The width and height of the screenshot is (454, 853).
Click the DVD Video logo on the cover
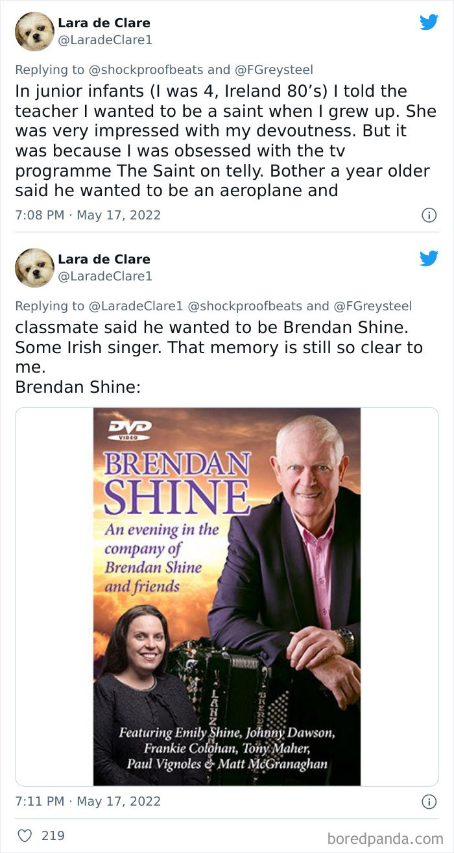130,429
